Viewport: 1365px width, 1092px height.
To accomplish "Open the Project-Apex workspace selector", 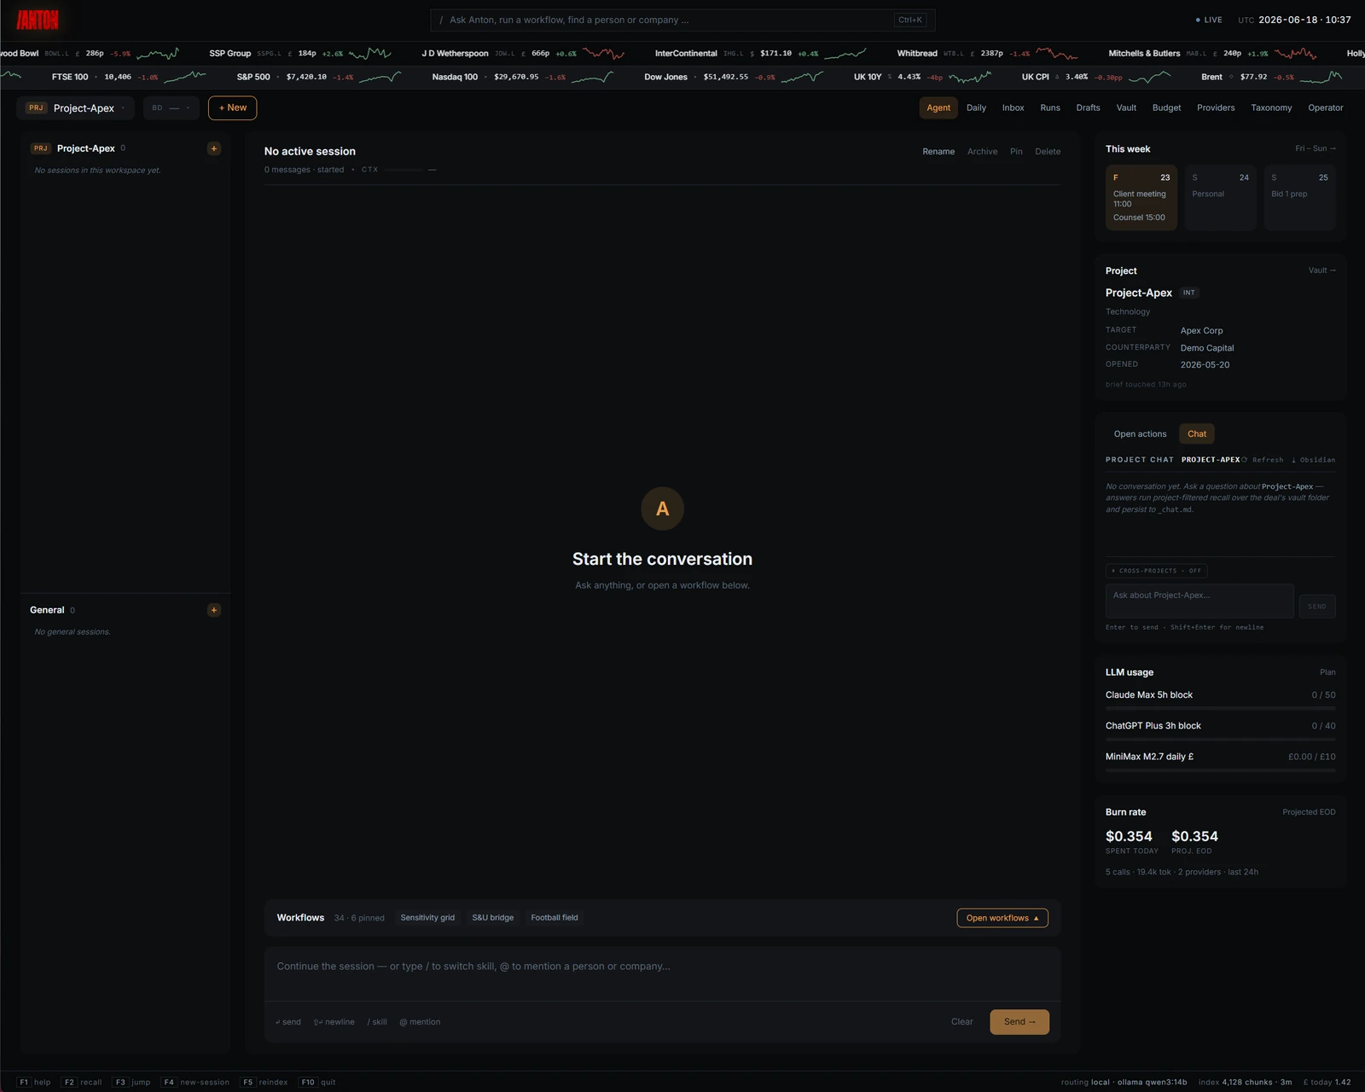I will 75,107.
